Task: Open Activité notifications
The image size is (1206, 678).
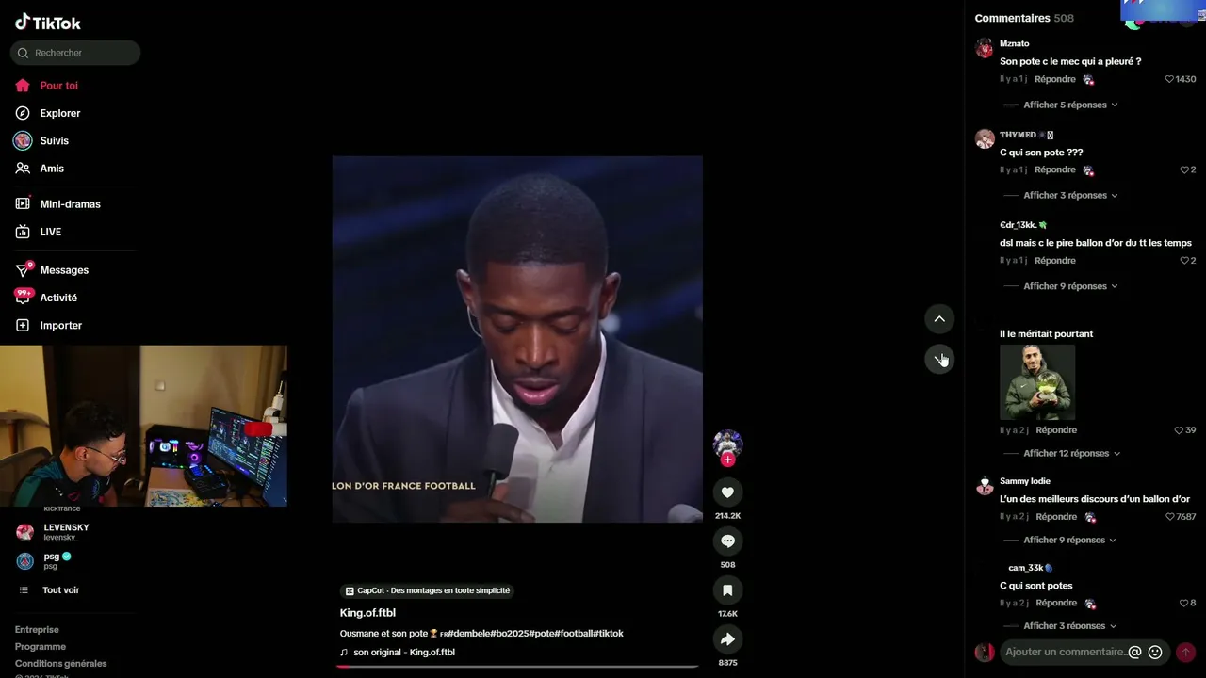Action: 58,298
